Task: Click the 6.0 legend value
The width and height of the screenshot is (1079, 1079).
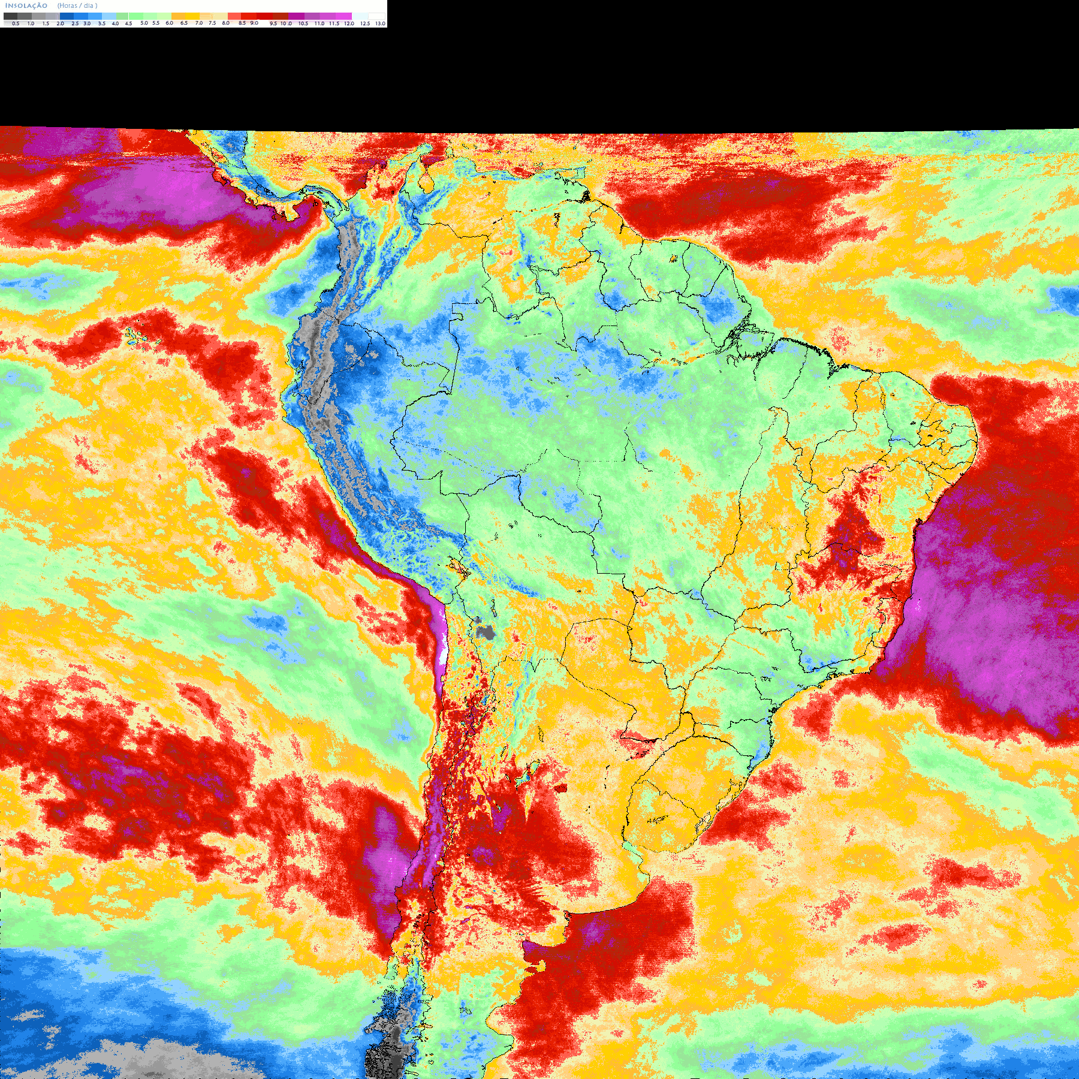Action: pyautogui.click(x=169, y=23)
